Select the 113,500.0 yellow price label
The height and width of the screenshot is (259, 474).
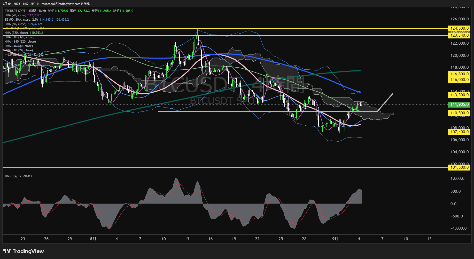459,95
